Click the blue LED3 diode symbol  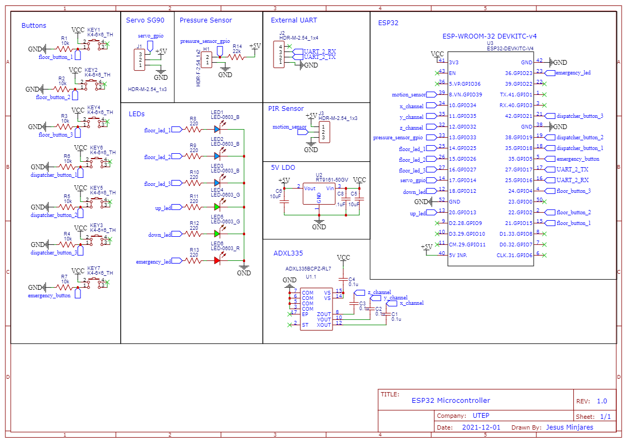coord(217,183)
